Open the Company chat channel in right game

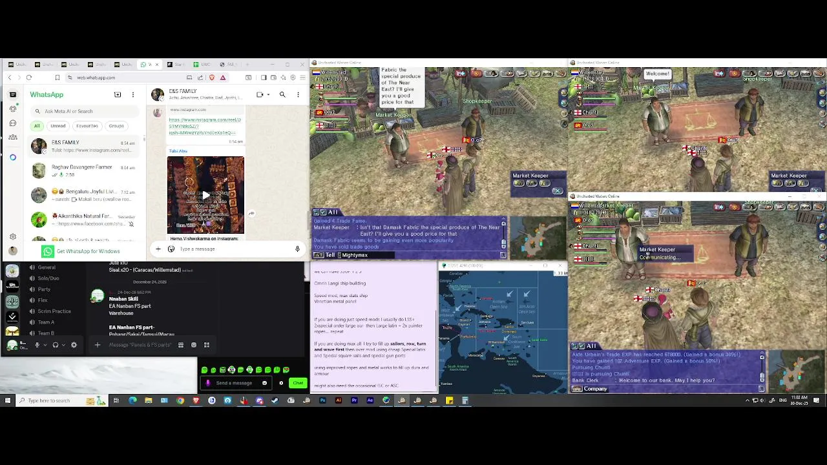point(595,389)
